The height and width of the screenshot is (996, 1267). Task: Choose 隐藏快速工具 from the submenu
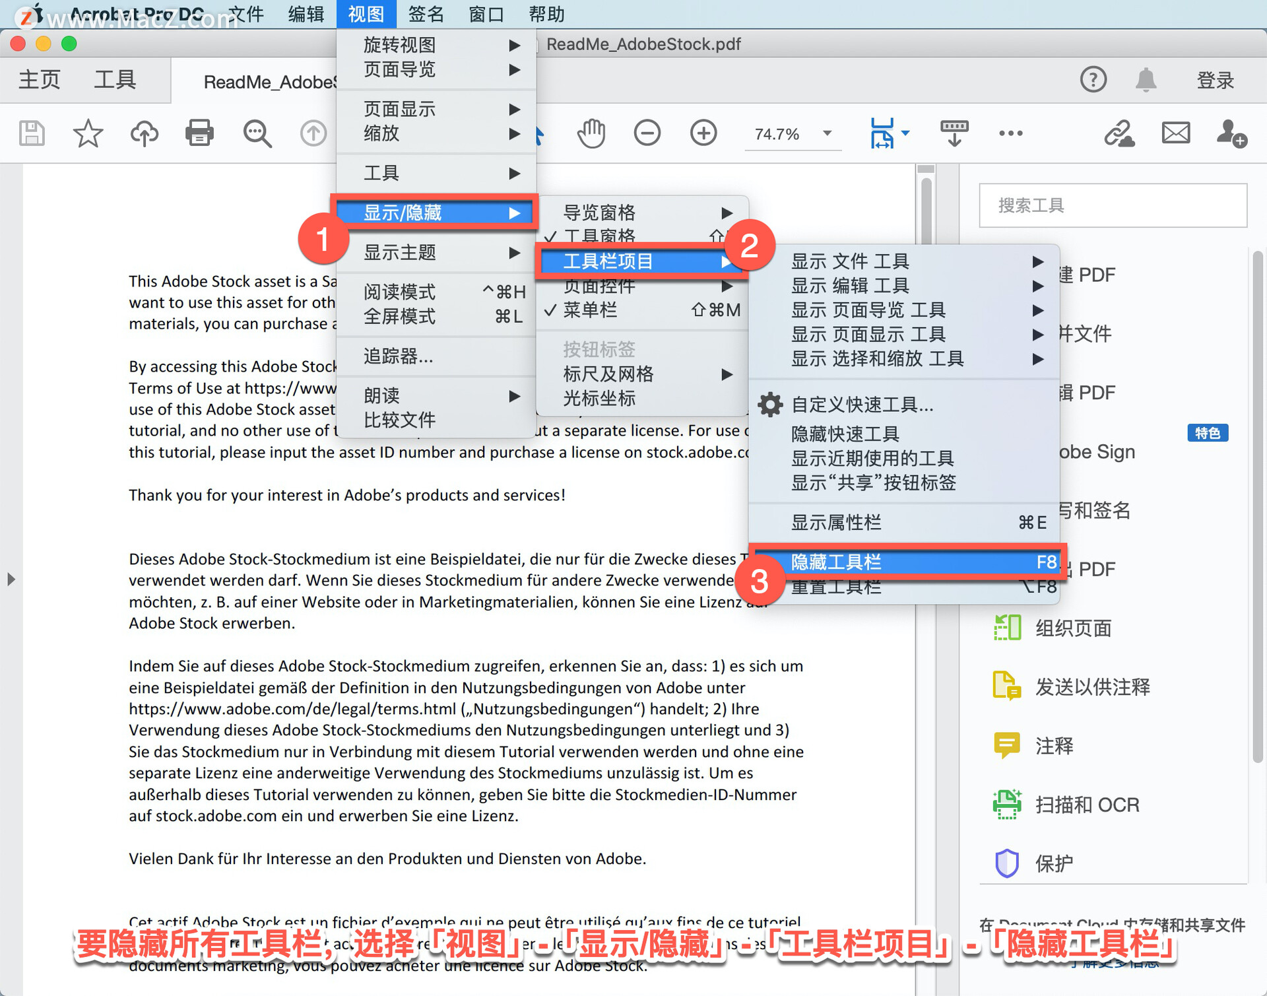(x=904, y=434)
